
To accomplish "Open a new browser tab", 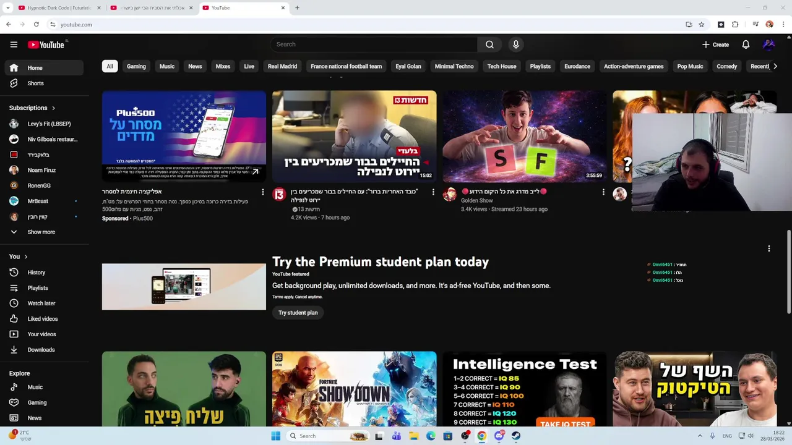I will [297, 8].
